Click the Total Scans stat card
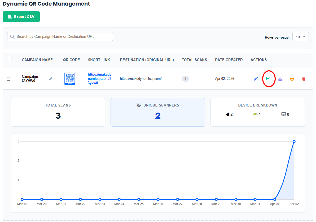316x222 pixels. point(58,112)
